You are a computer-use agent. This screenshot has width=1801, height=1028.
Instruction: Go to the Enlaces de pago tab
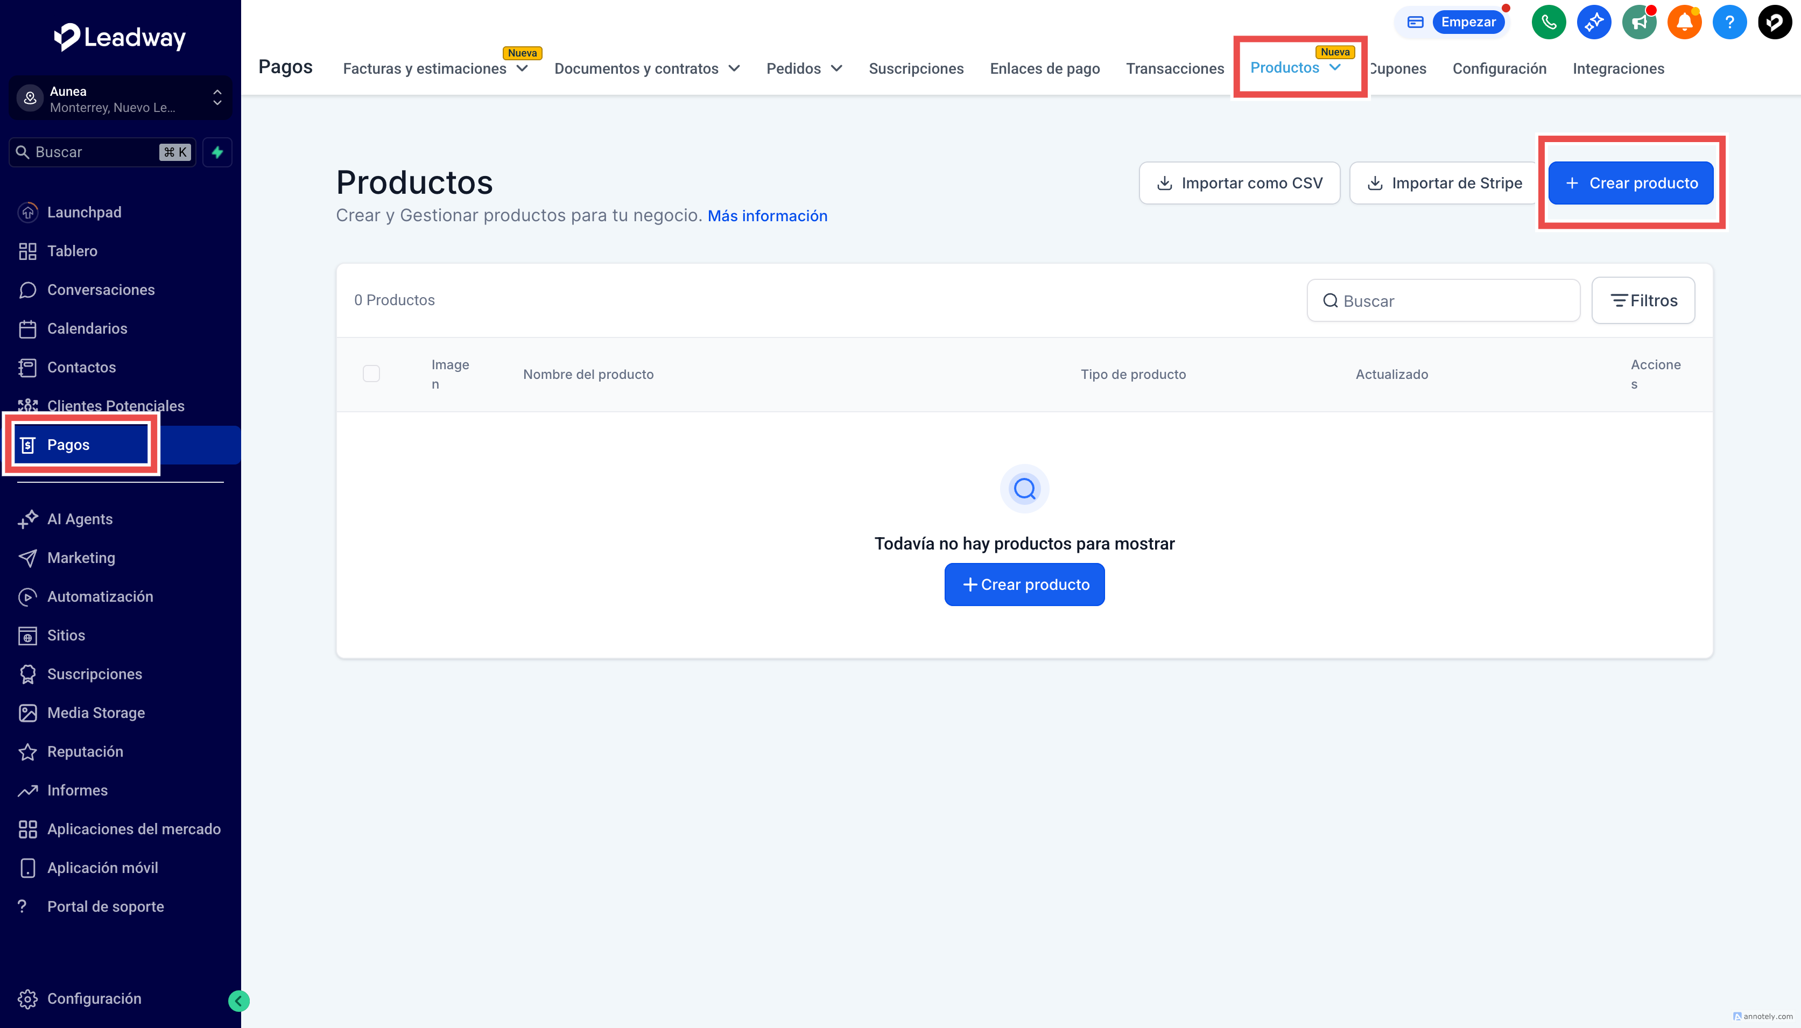1044,68
